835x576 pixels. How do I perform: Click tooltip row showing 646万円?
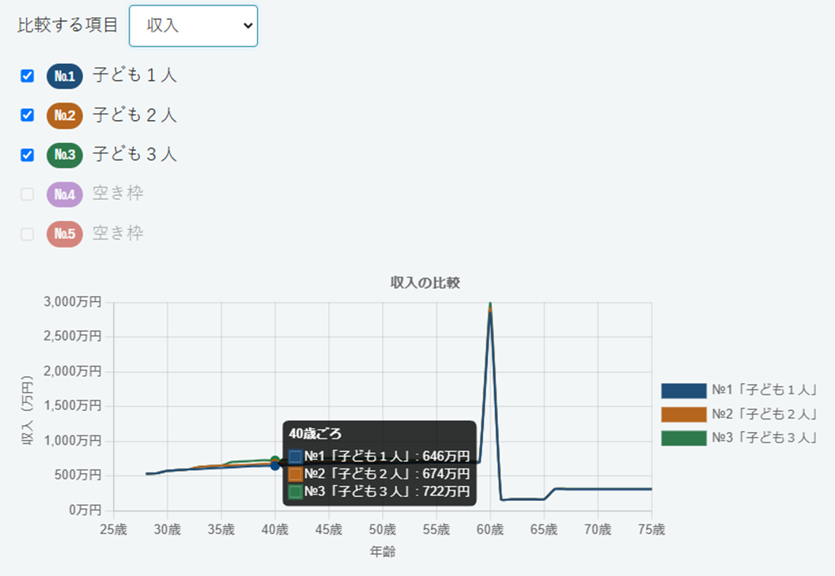pos(380,456)
